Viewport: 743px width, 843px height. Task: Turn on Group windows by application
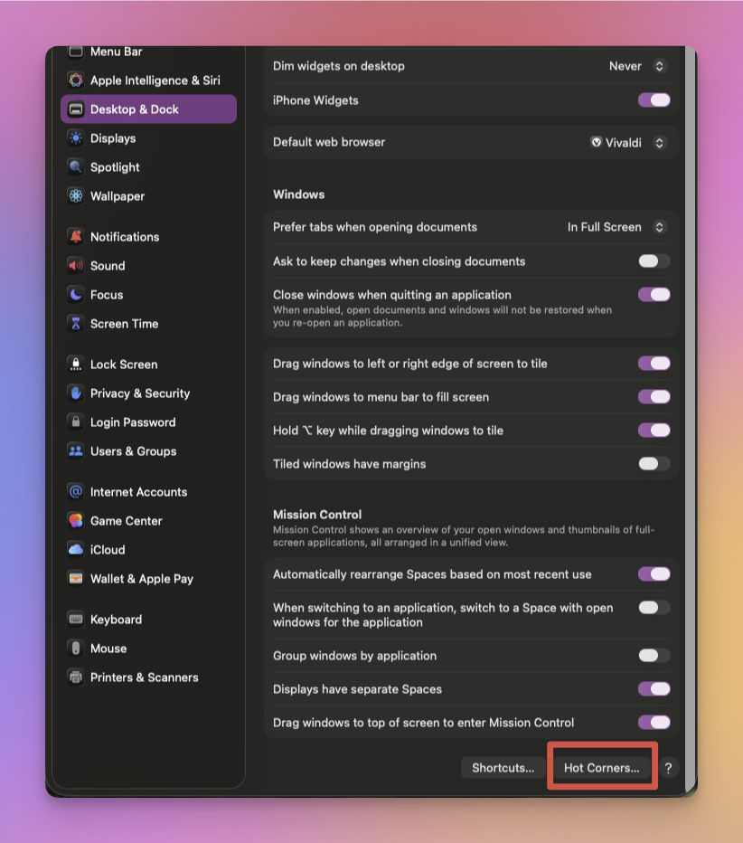point(654,656)
